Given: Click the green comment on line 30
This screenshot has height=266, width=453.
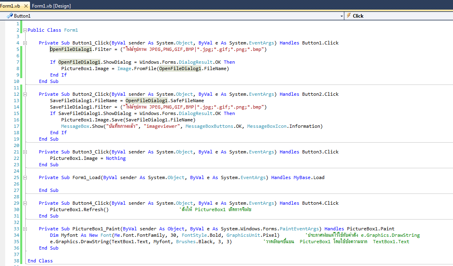Looking at the screenshot, I should (215, 210).
